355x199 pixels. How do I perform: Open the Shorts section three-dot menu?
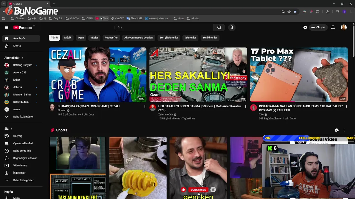point(344,130)
